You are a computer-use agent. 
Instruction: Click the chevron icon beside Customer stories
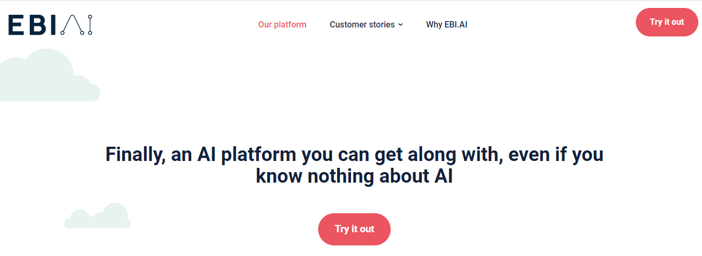[x=401, y=25]
